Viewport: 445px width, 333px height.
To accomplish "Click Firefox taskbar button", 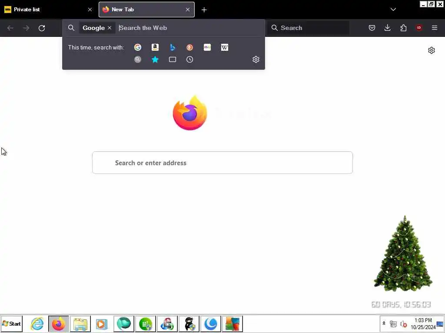I will click(59, 323).
